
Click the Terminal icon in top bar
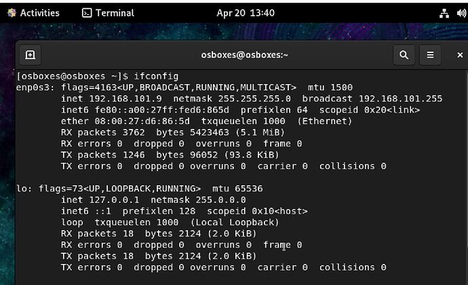pyautogui.click(x=87, y=13)
